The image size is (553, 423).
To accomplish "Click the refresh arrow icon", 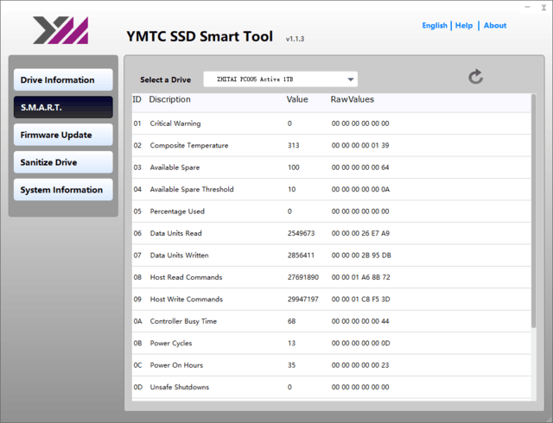I will coord(475,77).
